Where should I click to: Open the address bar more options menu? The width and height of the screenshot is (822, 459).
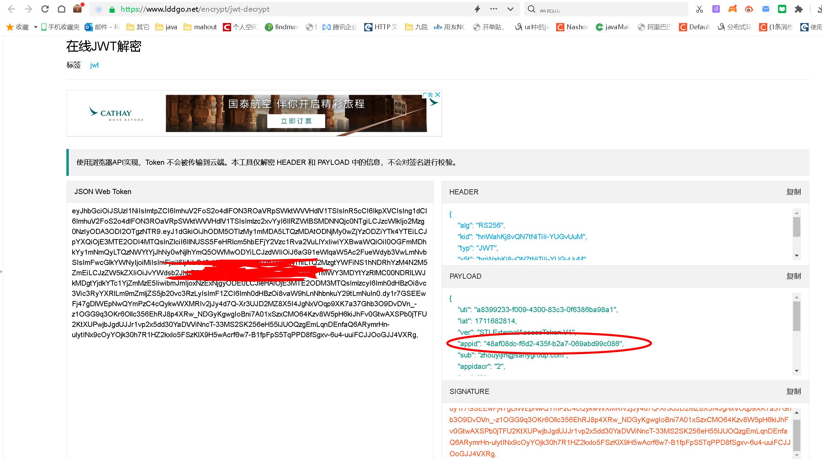494,9
